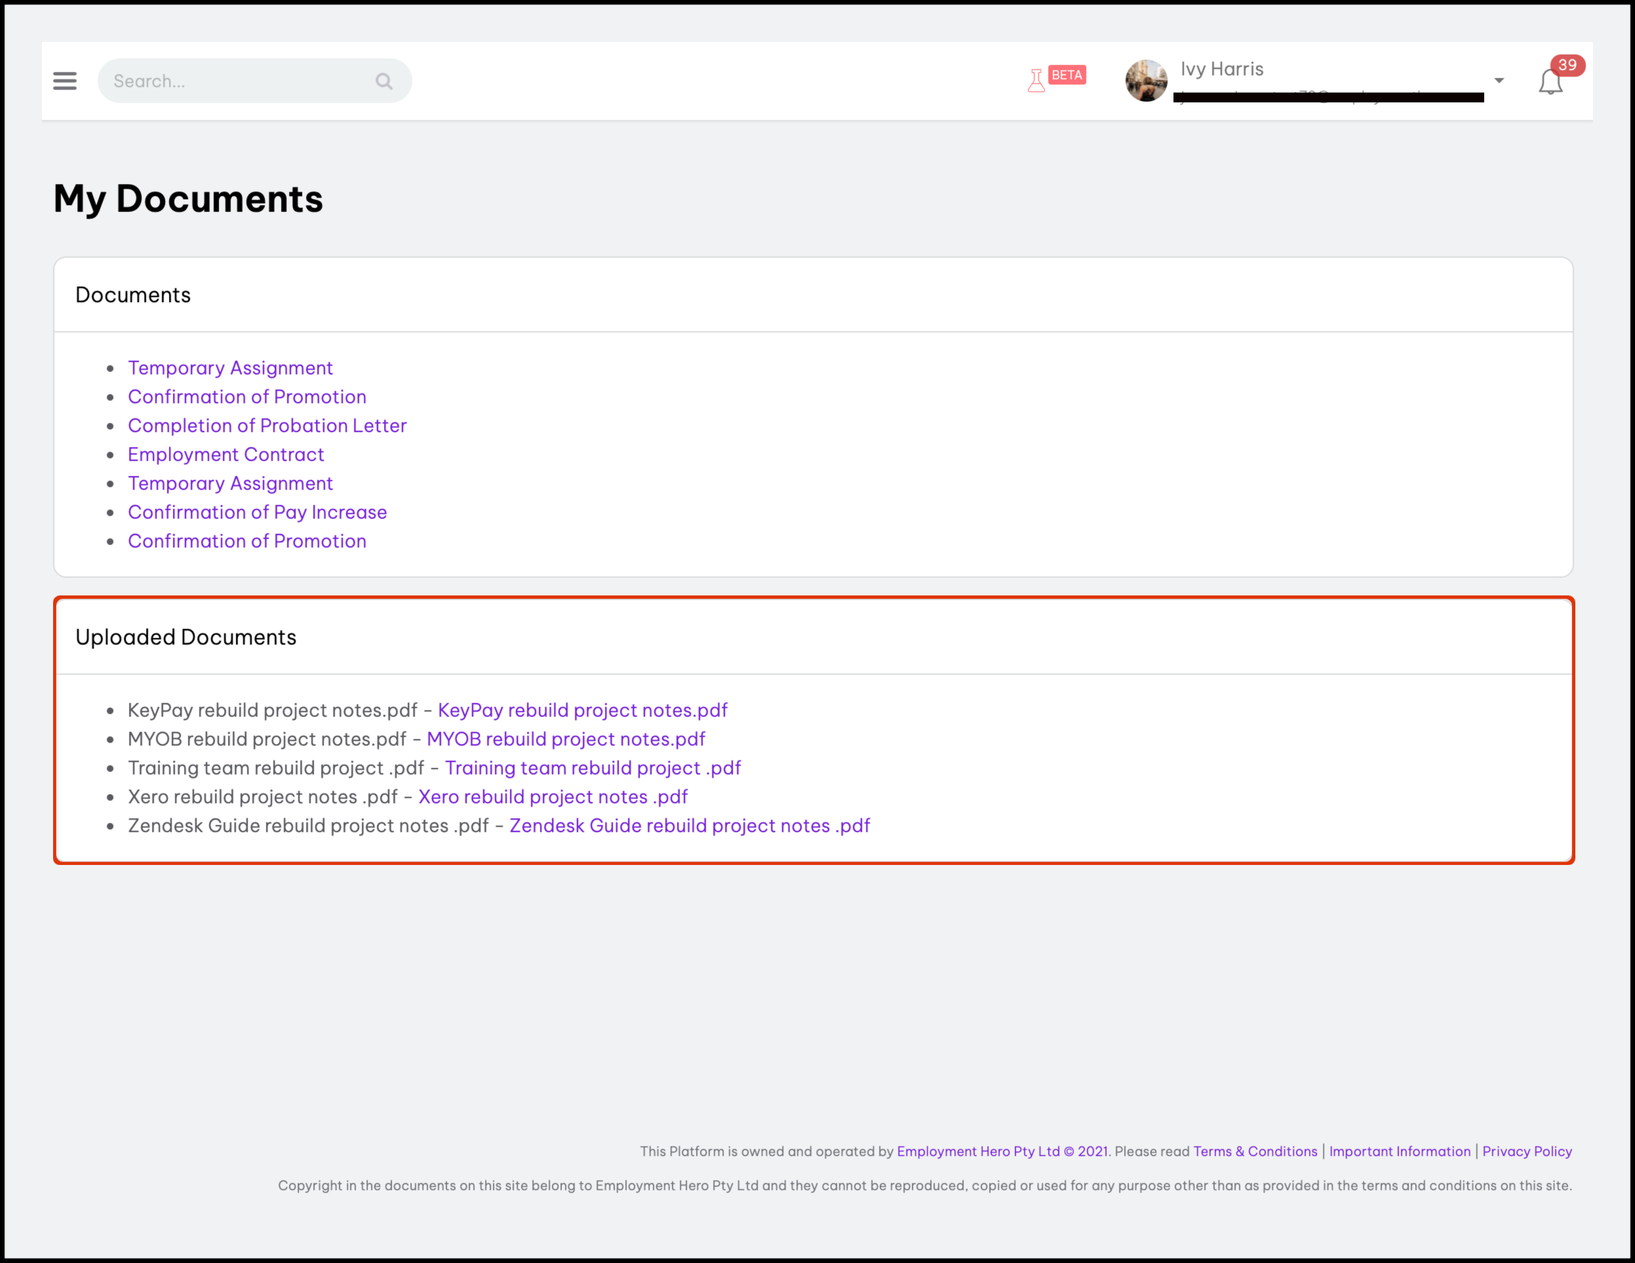
Task: Open the beta lab flask icon
Action: tap(1036, 80)
